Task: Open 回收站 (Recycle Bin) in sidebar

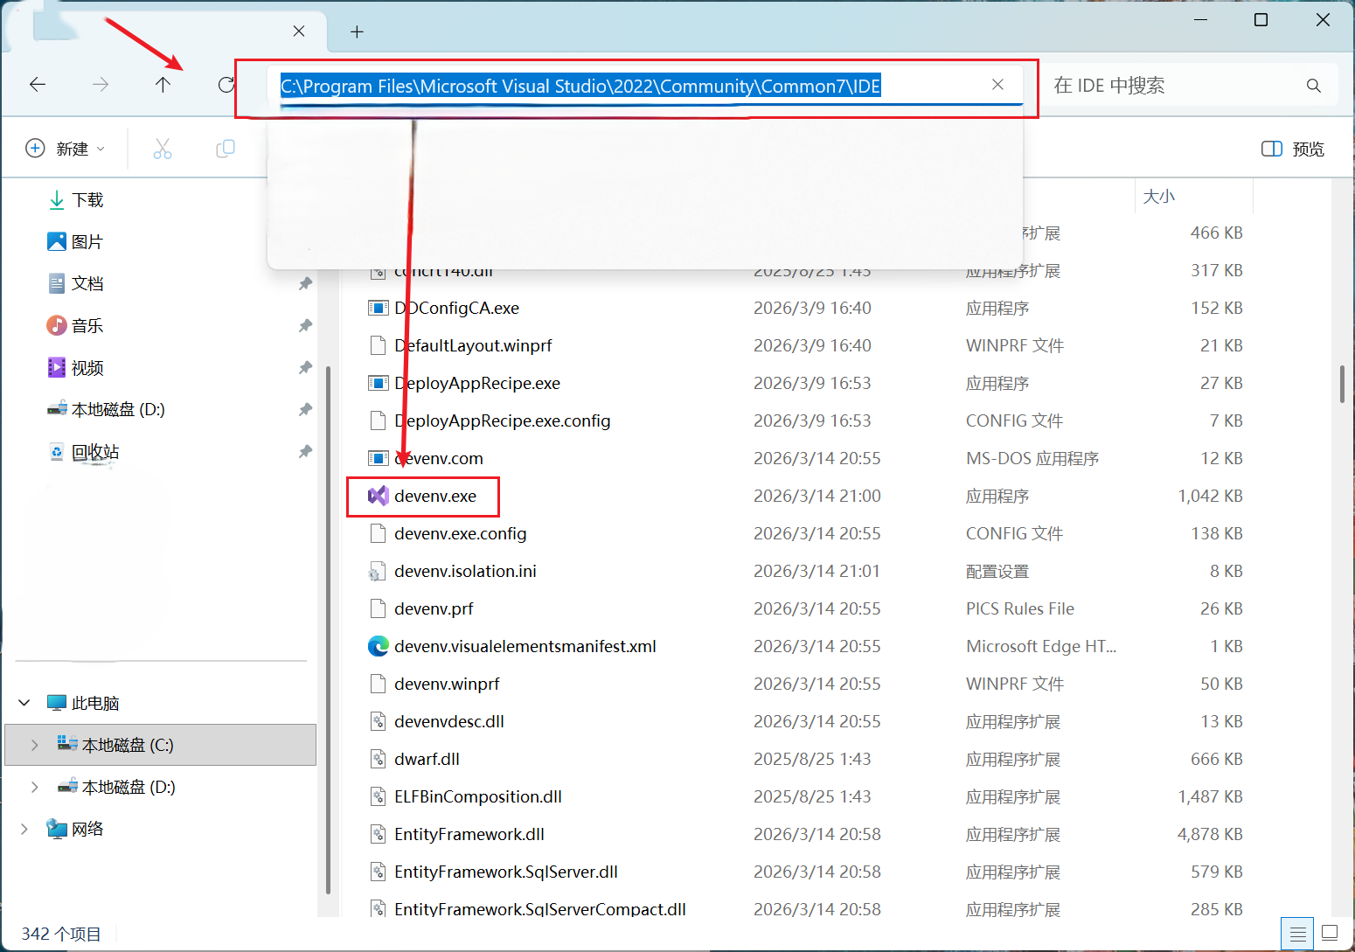Action: click(x=83, y=452)
